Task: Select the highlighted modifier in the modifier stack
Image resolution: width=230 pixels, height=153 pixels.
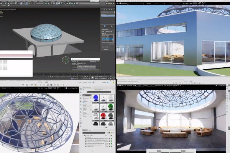Action: pyautogui.click(x=108, y=16)
